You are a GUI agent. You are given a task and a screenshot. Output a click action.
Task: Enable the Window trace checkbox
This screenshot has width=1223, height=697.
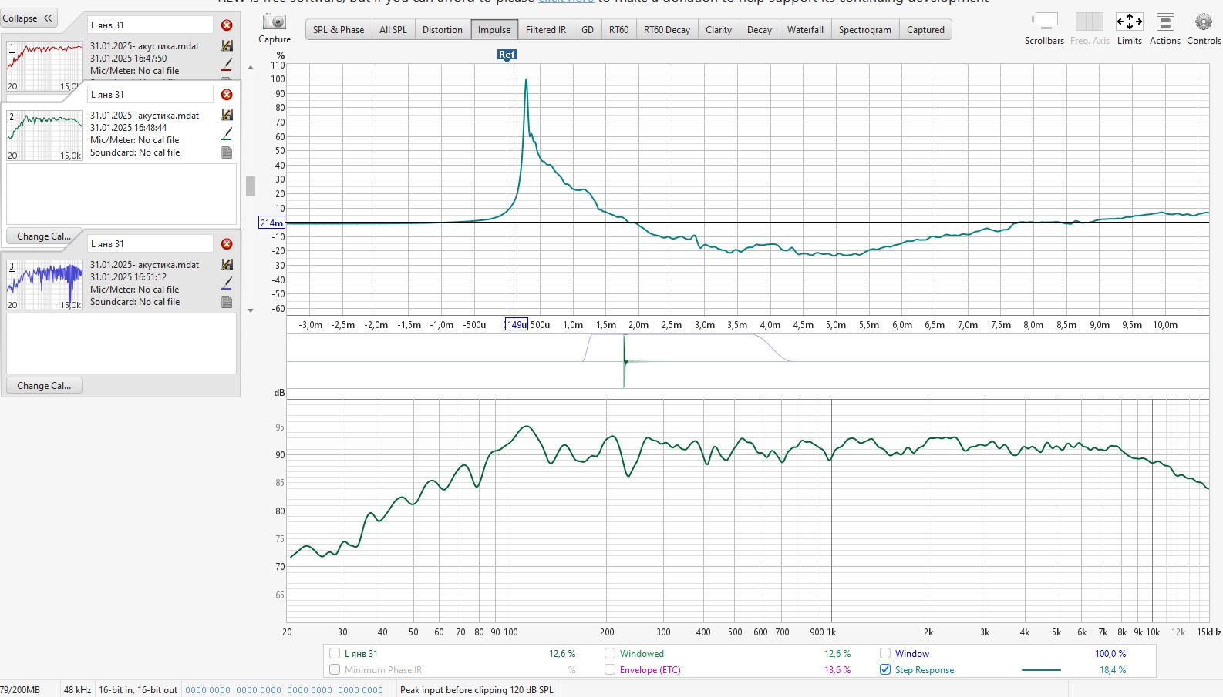pos(885,654)
